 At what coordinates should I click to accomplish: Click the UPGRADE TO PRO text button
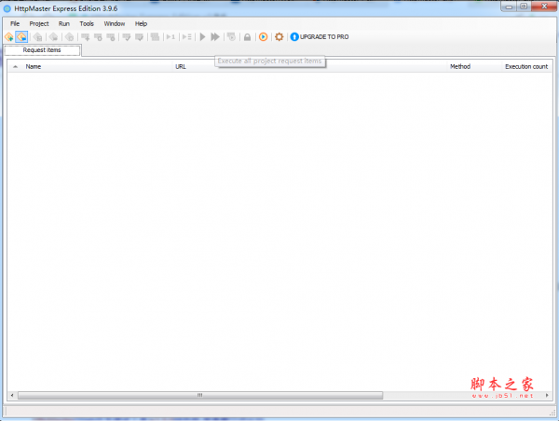click(x=324, y=36)
